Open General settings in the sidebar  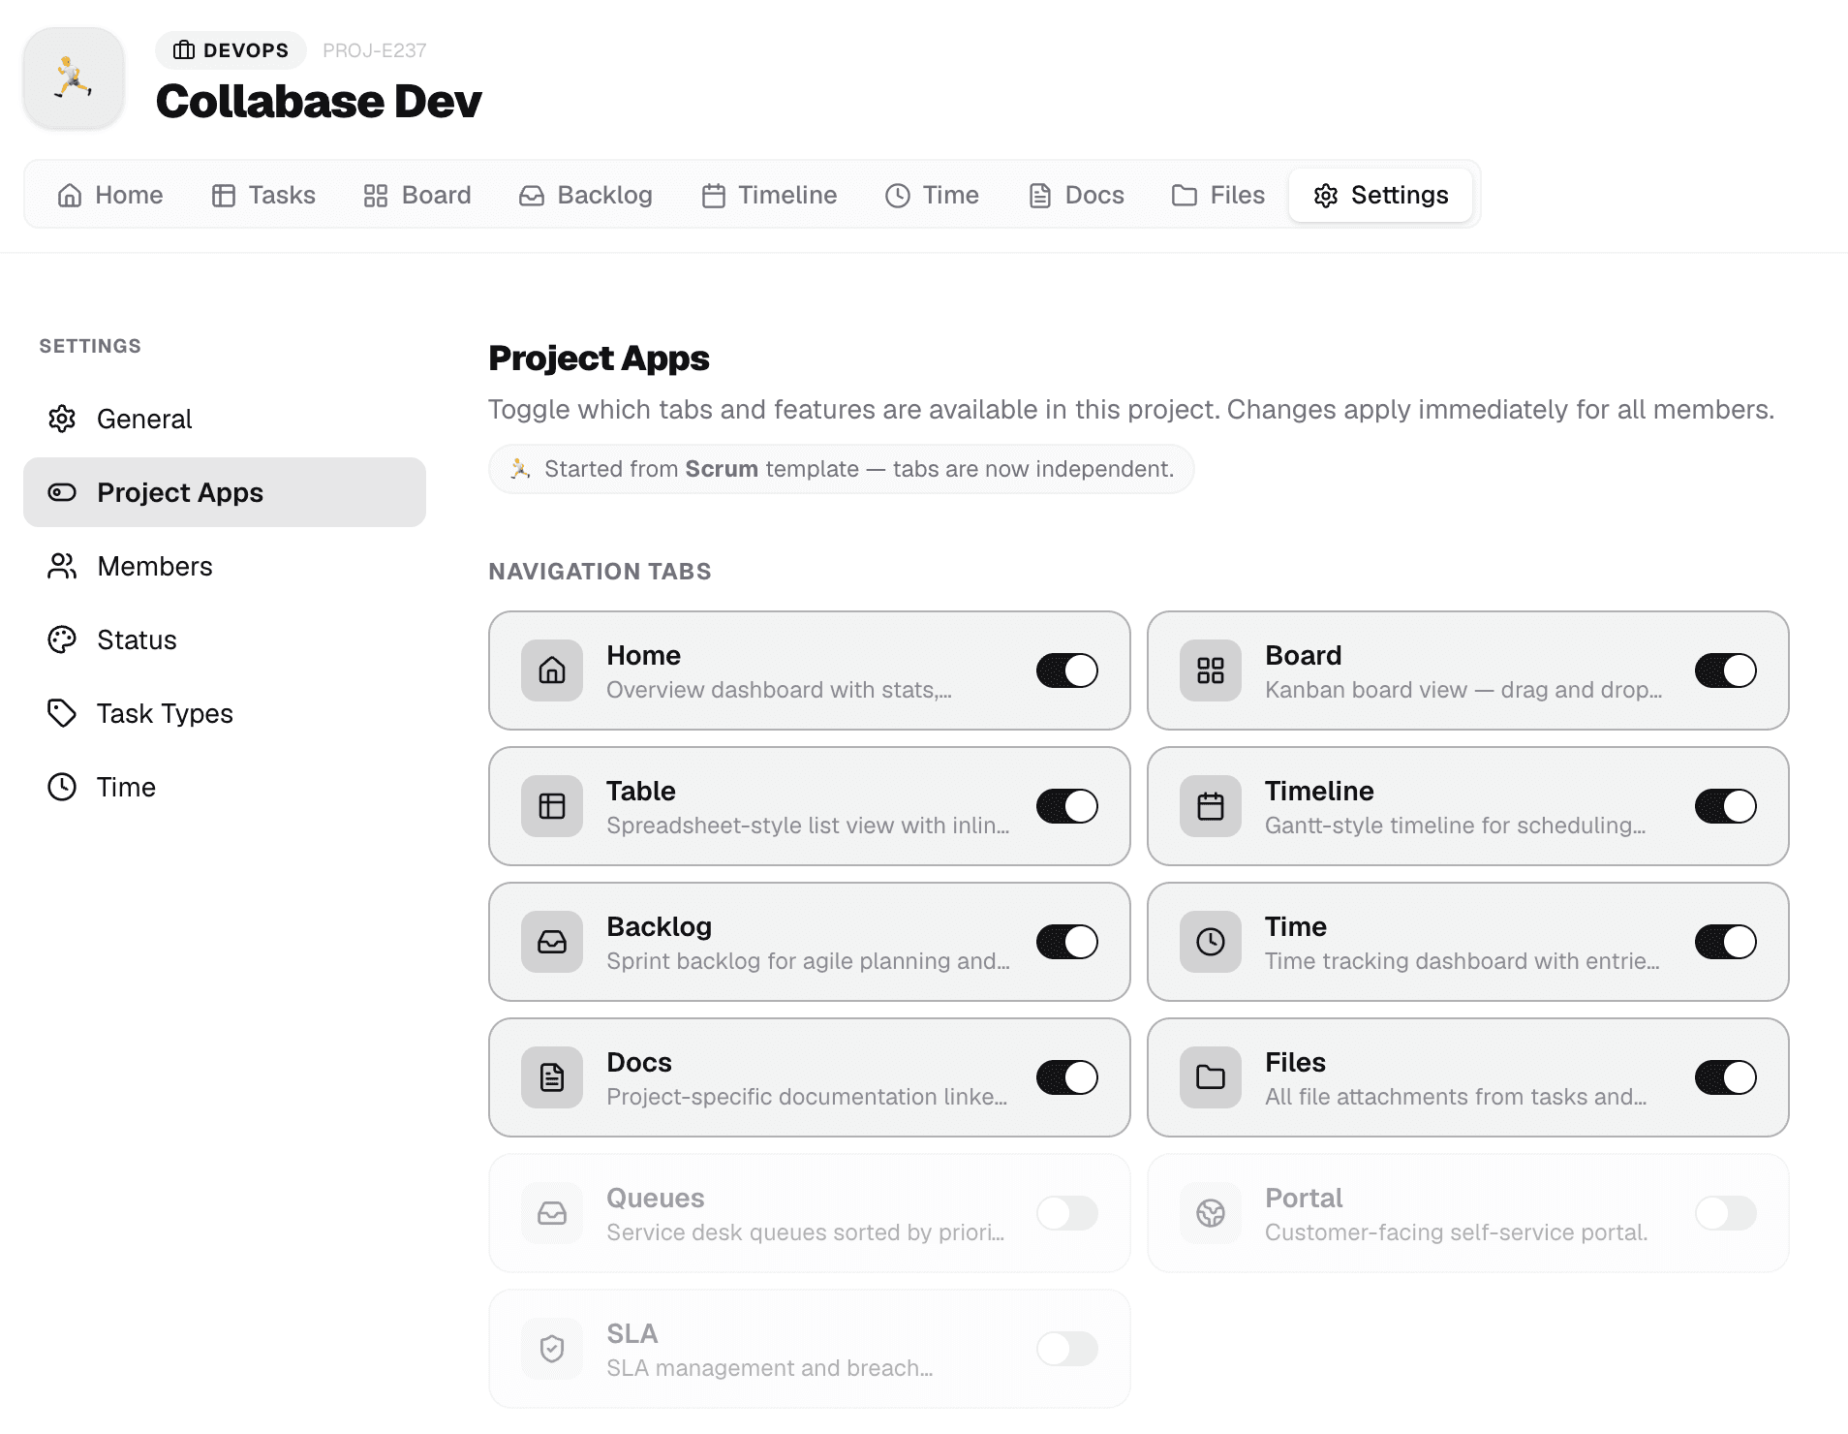tap(225, 419)
